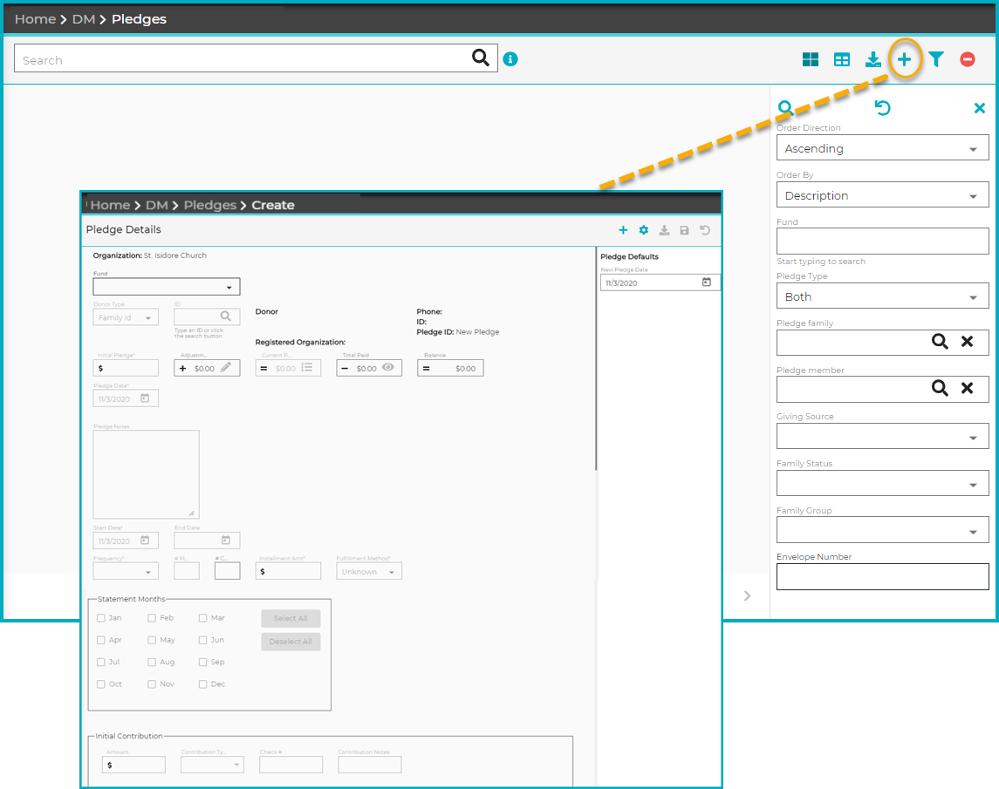Open Start Date calendar picker
Image resolution: width=999 pixels, height=789 pixels.
tap(145, 540)
